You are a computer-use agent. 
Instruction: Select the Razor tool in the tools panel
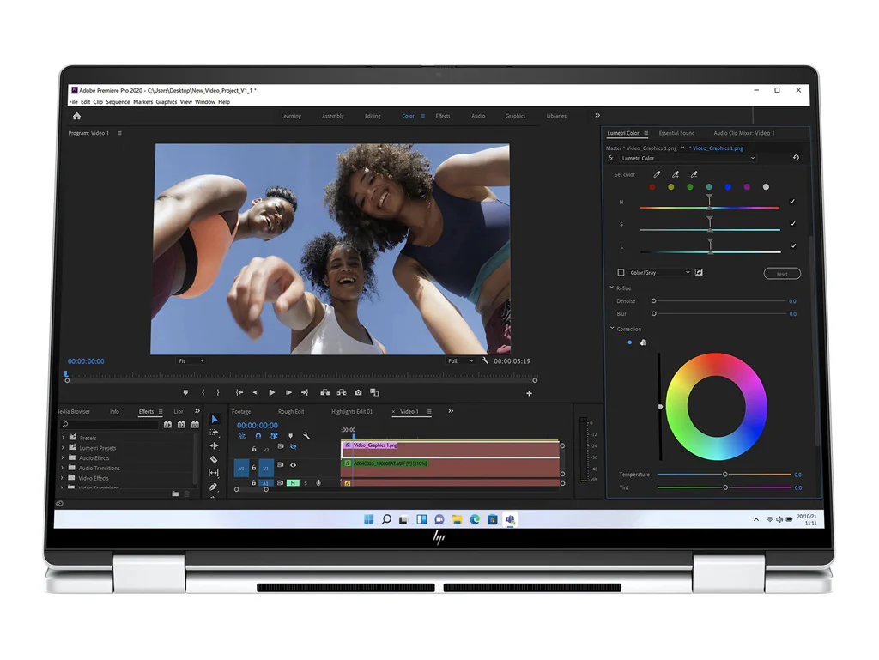click(x=214, y=459)
